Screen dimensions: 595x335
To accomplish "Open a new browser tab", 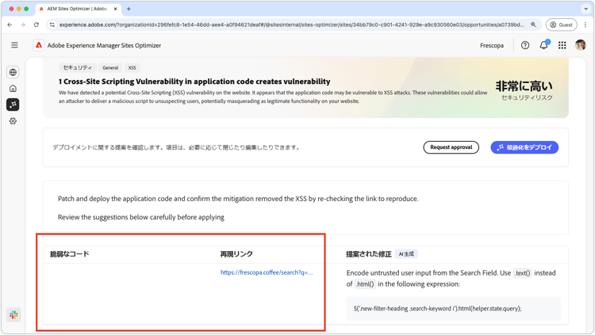I will (x=129, y=9).
